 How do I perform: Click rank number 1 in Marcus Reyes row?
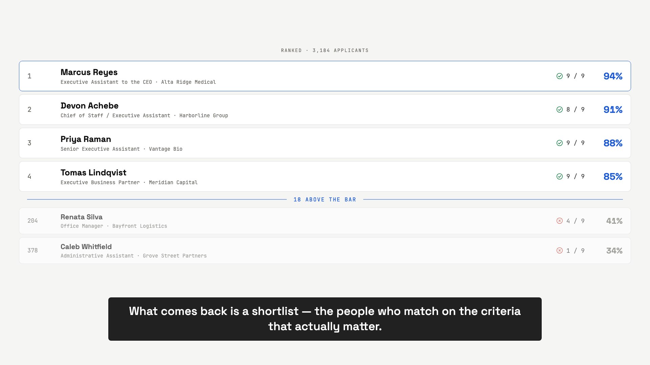29,76
